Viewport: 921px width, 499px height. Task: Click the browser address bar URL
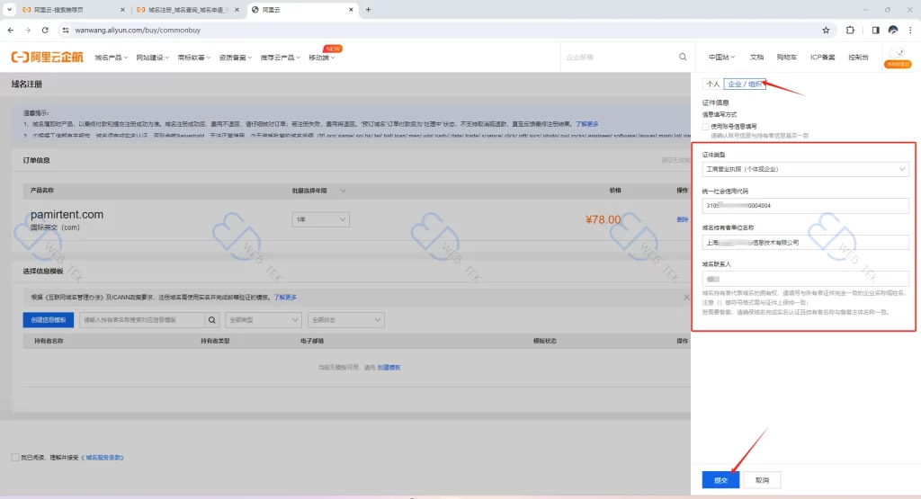138,30
